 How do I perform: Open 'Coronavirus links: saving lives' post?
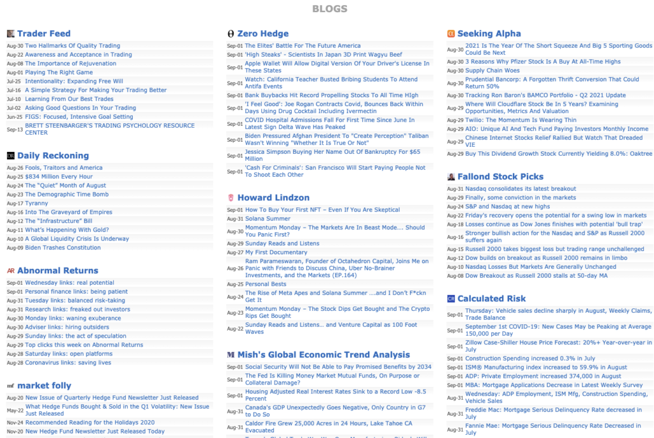point(68,363)
